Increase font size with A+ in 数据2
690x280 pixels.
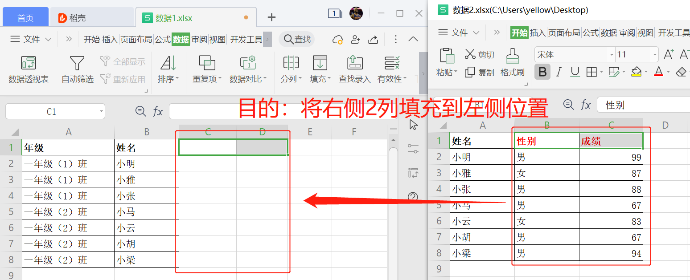point(669,54)
